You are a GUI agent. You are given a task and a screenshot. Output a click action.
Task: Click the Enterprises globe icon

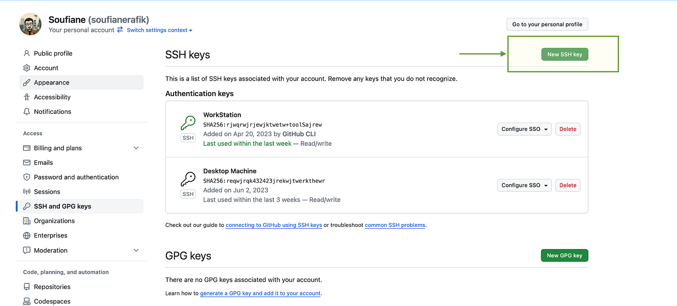27,236
